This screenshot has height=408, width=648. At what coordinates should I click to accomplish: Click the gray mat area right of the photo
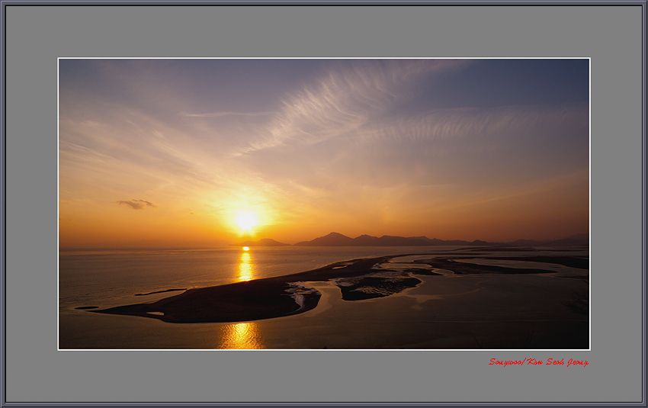coord(616,204)
